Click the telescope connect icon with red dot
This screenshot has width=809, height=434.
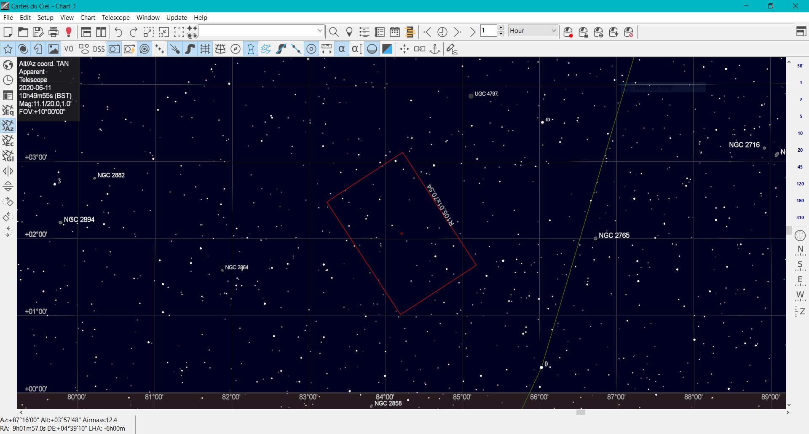(568, 32)
